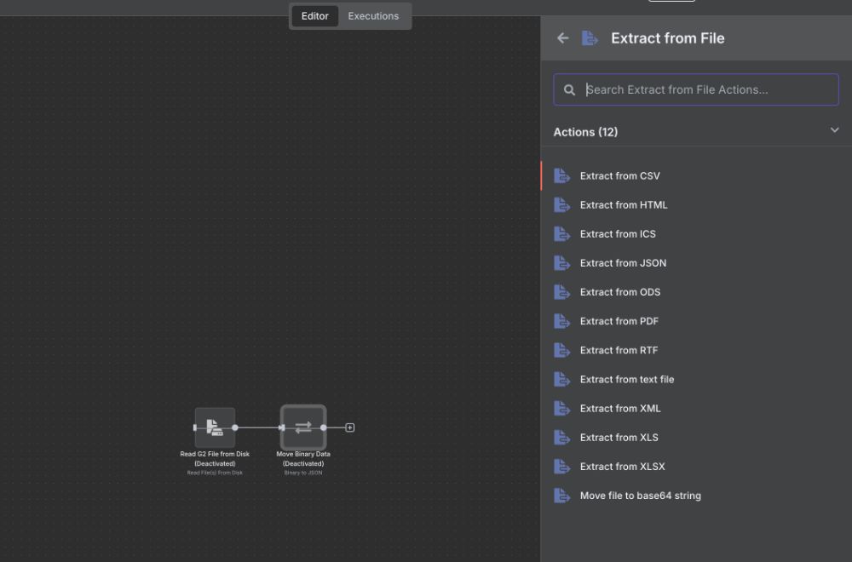Viewport: 852px width, 562px height.
Task: Click the search magnifier icon
Action: click(x=569, y=89)
